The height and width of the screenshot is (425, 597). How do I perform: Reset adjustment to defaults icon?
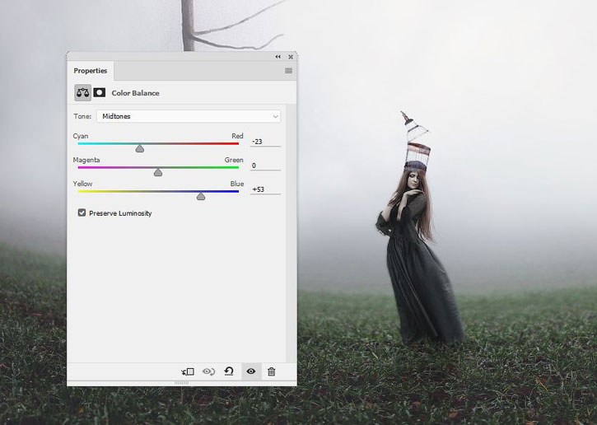pos(229,371)
